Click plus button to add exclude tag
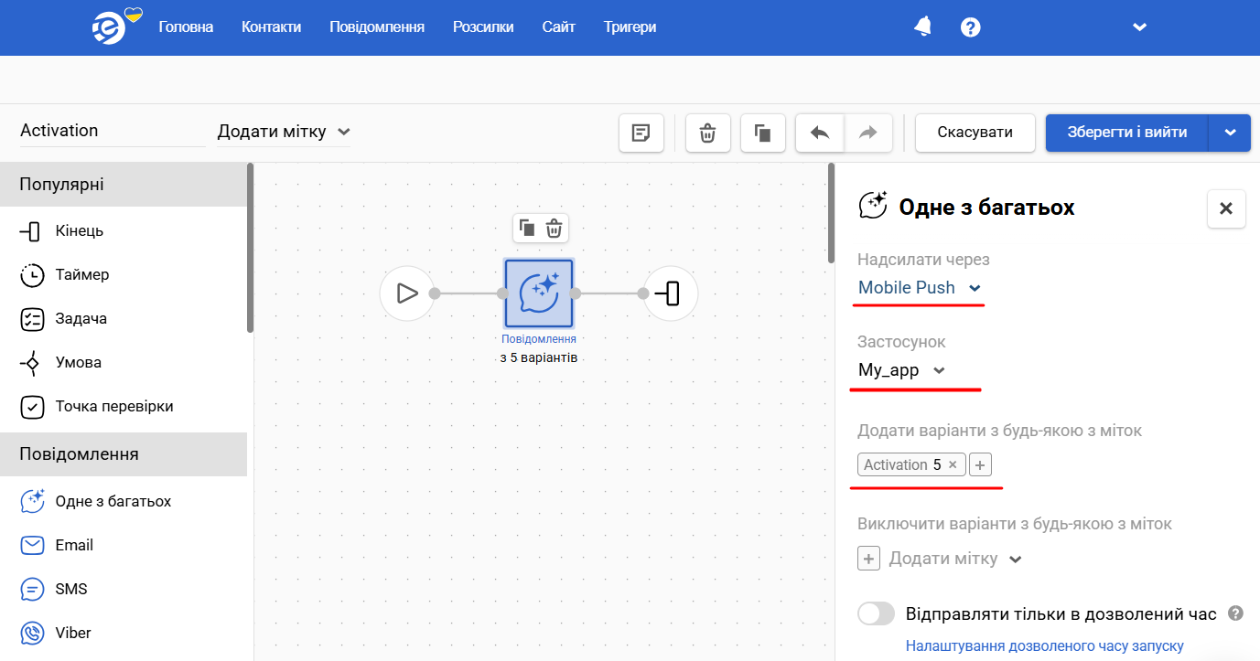This screenshot has height=661, width=1260. (x=869, y=559)
